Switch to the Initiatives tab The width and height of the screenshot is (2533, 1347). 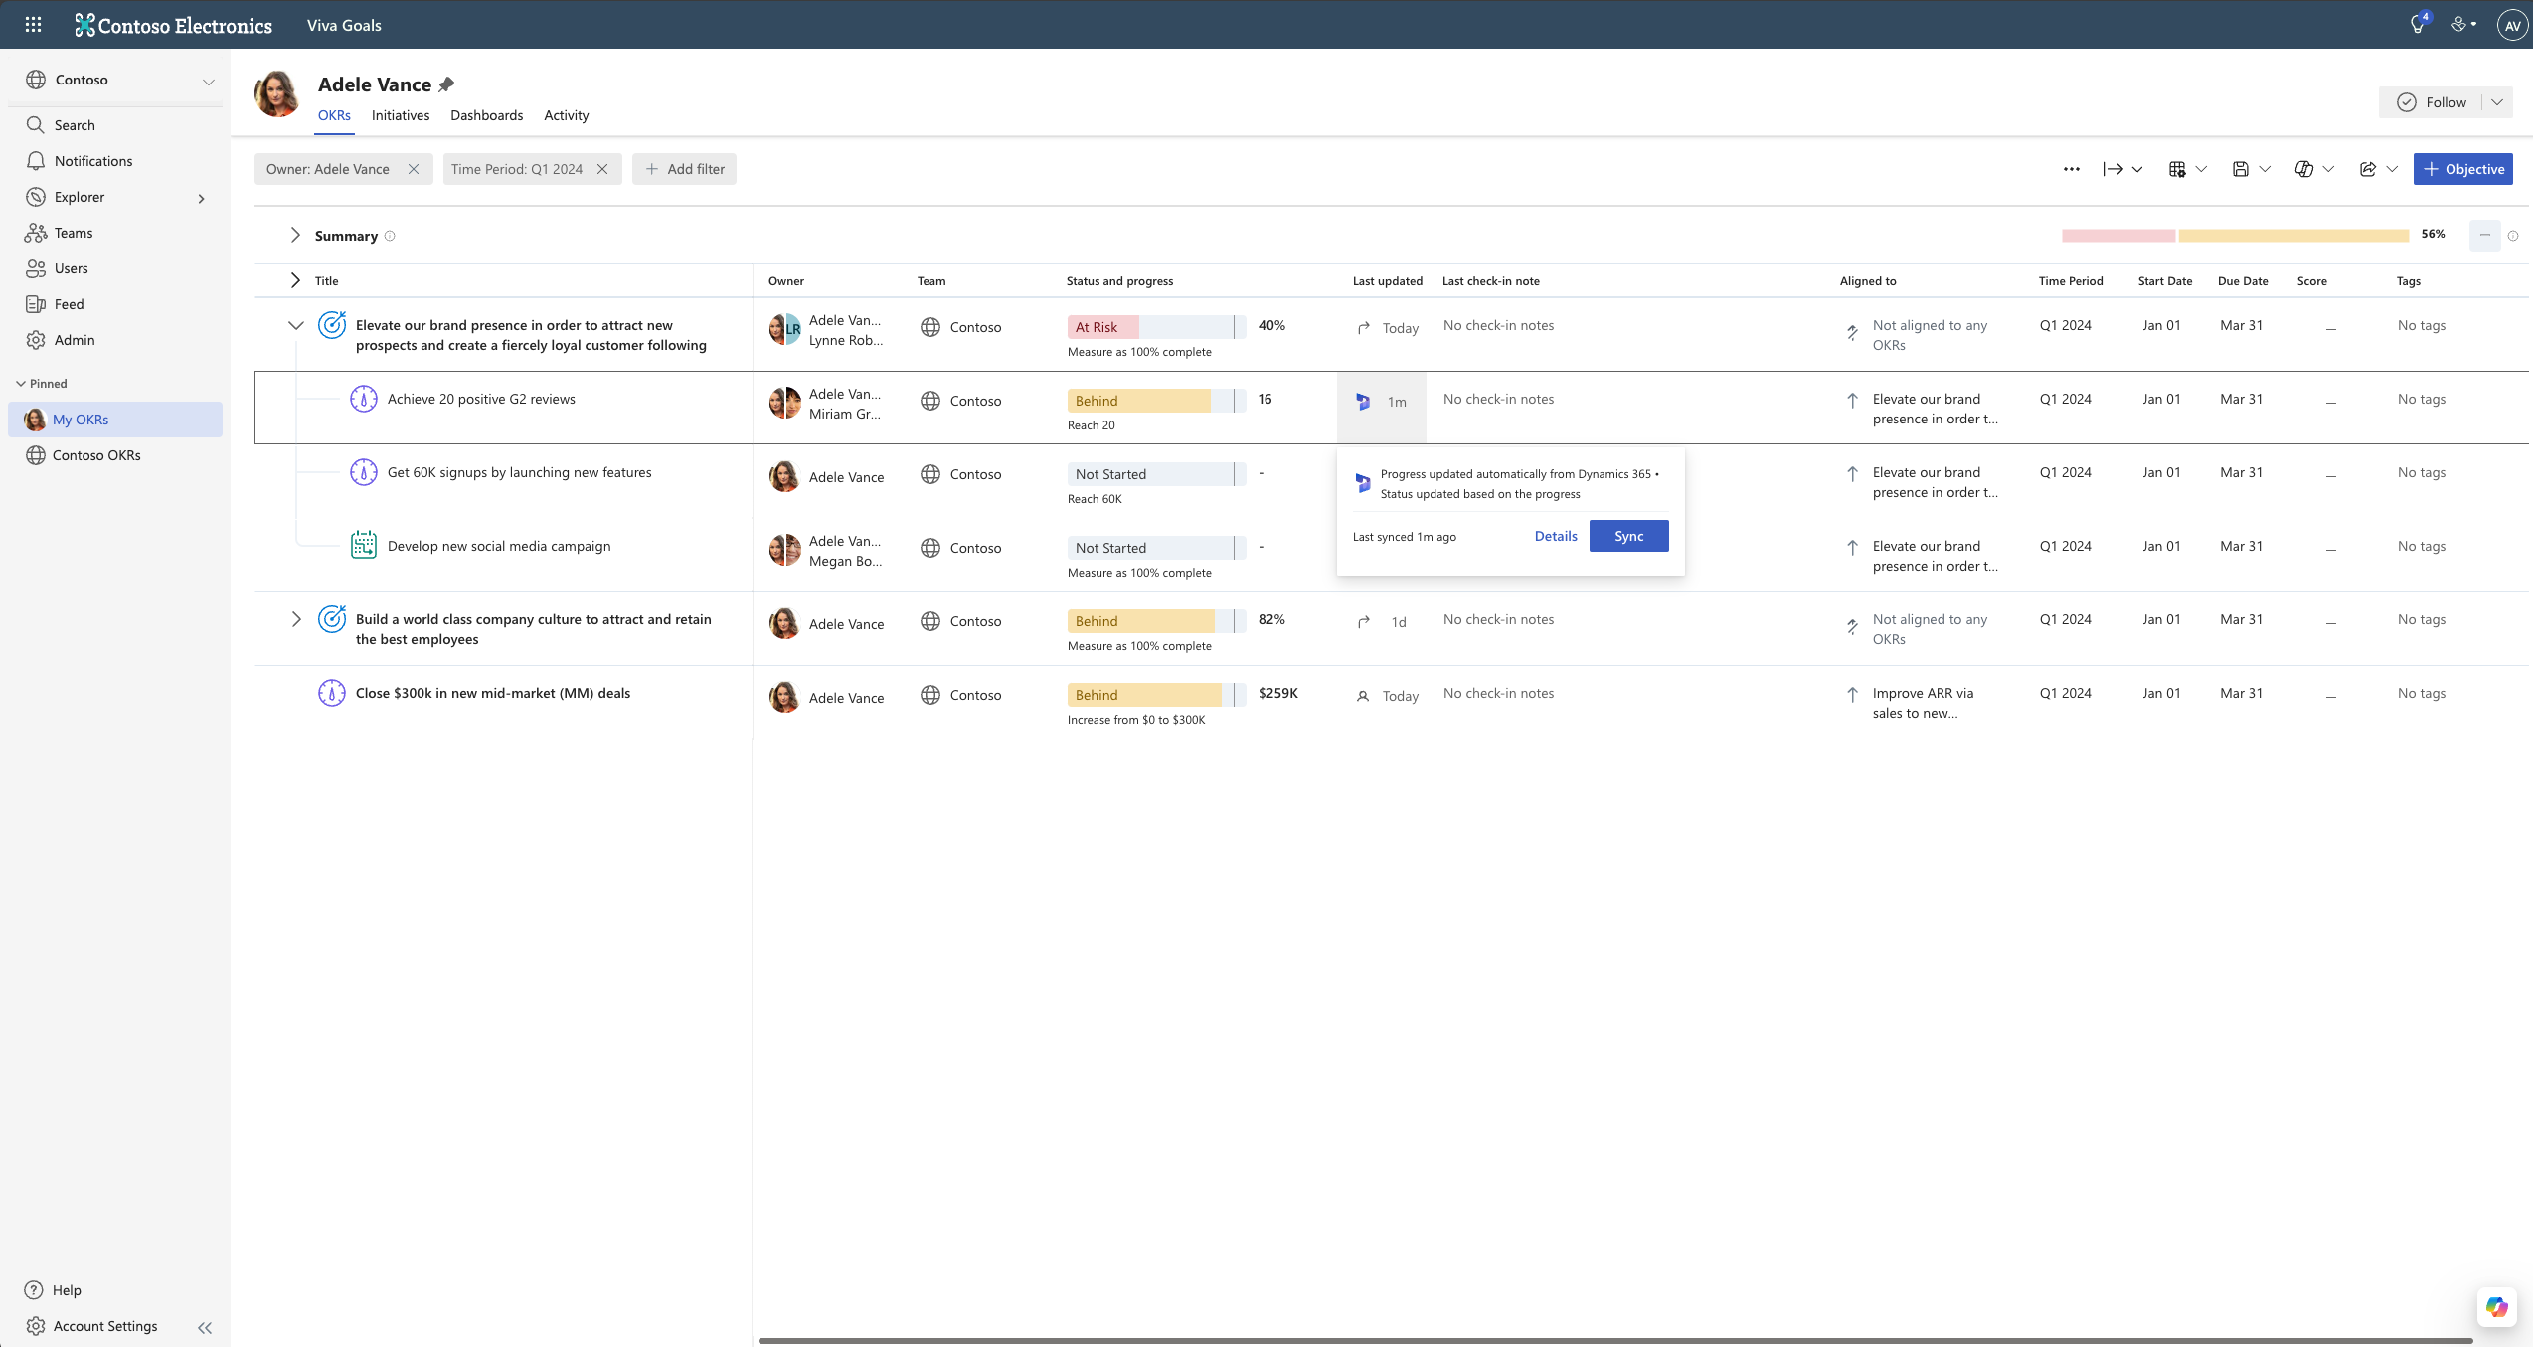400,115
